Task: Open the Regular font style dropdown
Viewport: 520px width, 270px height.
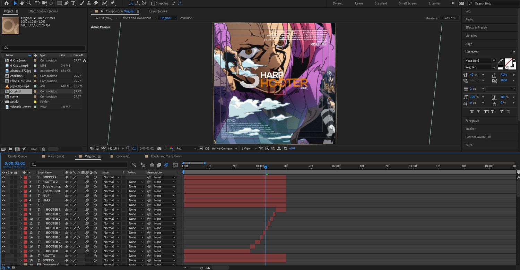Action: [480, 67]
